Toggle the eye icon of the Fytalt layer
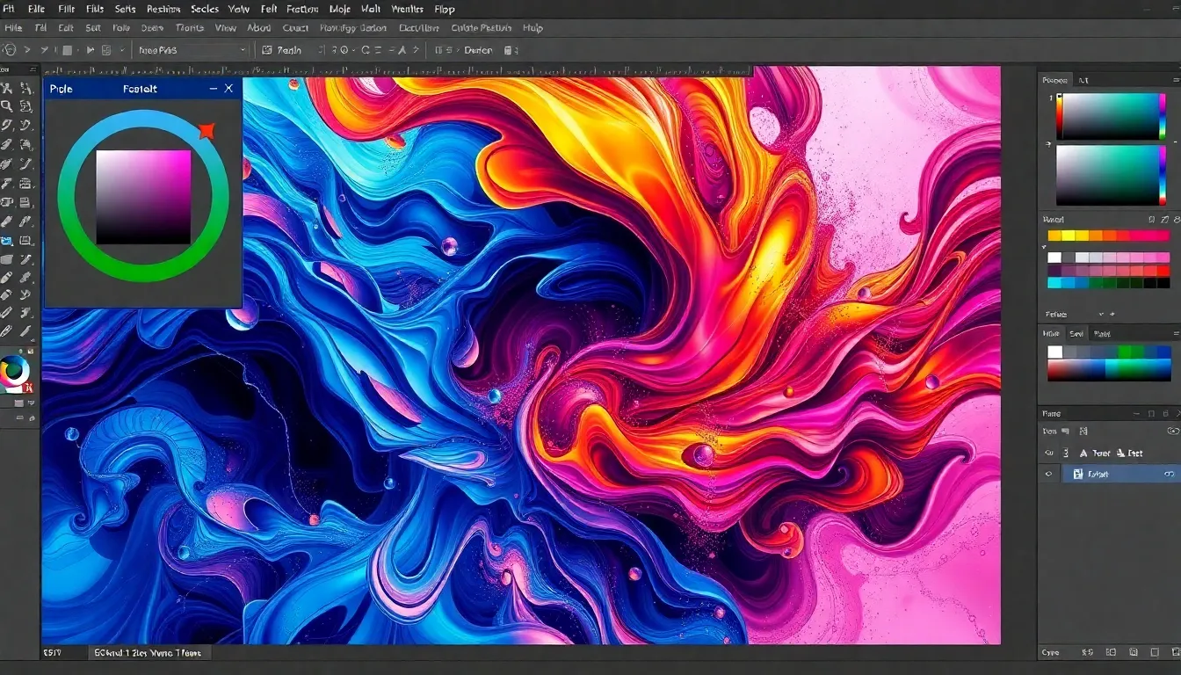The width and height of the screenshot is (1181, 675). click(1047, 474)
